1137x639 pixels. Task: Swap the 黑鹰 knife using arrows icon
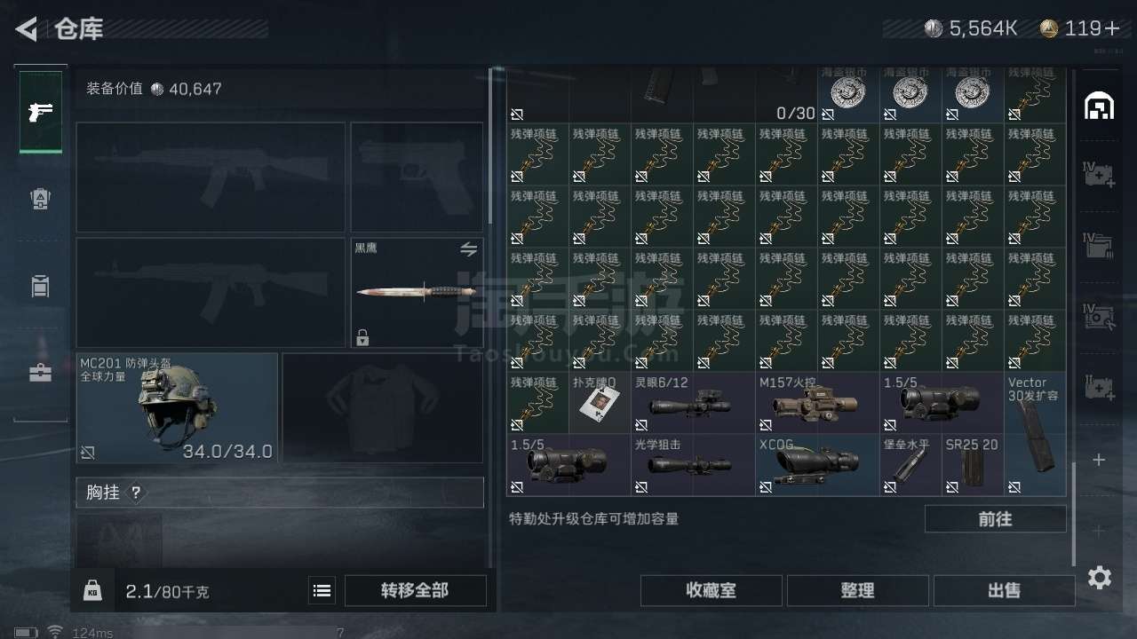[x=468, y=250]
